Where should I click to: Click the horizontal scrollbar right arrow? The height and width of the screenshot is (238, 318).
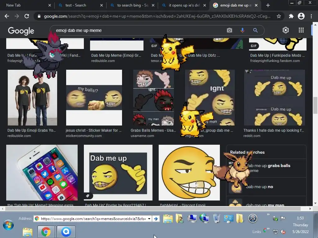310,209
